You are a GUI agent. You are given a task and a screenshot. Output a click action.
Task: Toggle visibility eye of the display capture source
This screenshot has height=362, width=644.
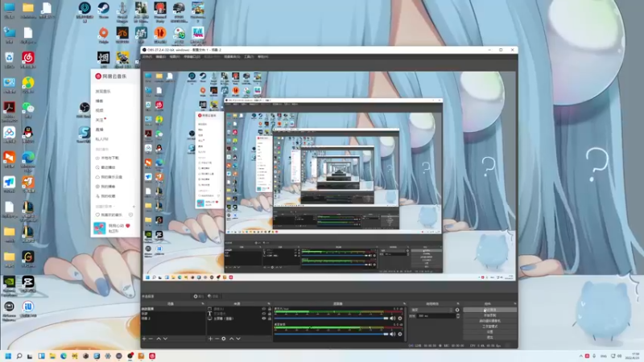(x=264, y=319)
